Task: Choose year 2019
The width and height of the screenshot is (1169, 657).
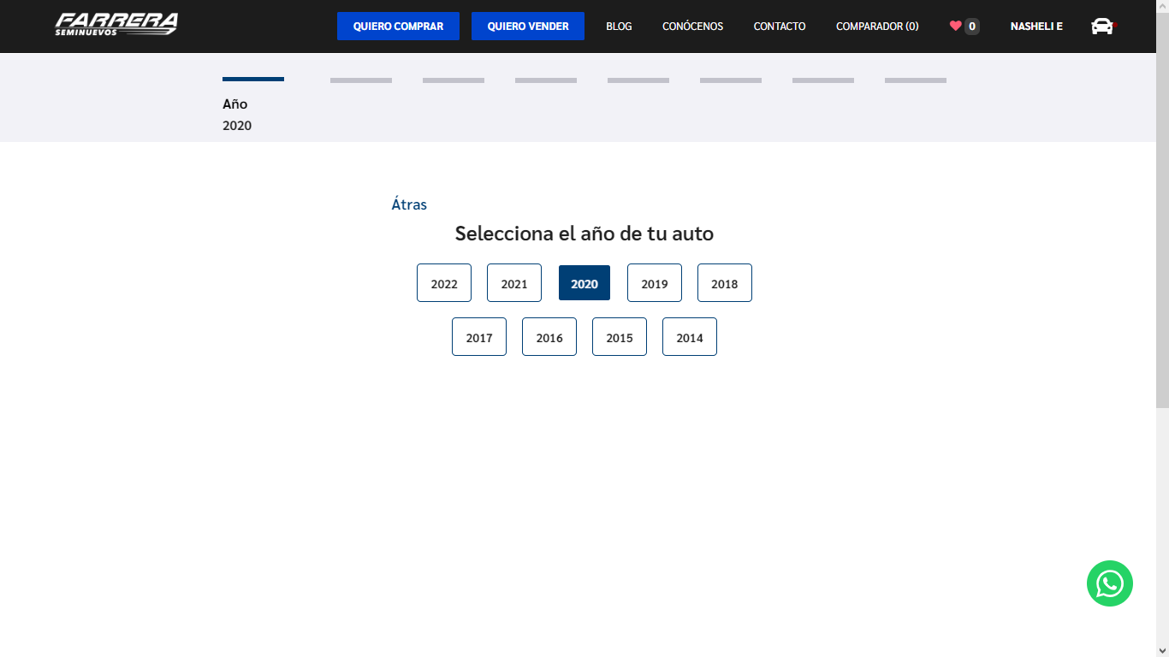Action: pos(655,283)
